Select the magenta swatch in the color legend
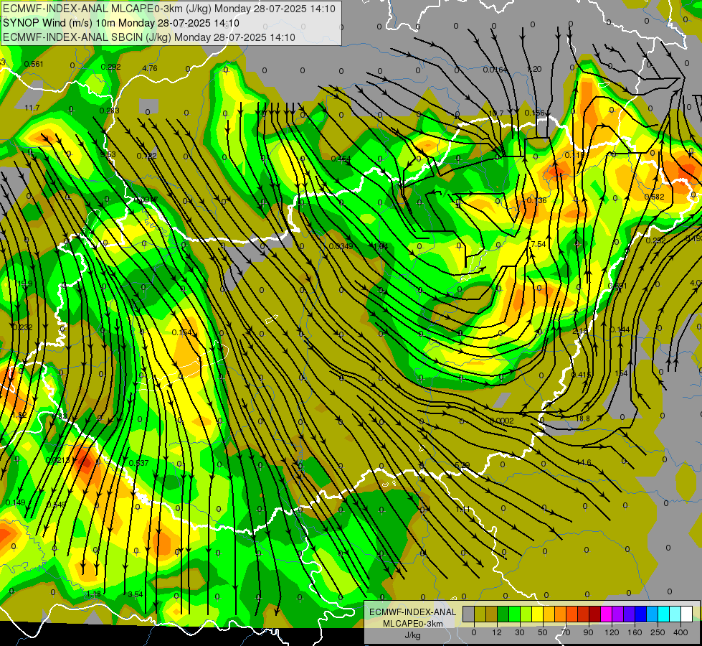Screen dimensions: 702x646 [x=607, y=614]
